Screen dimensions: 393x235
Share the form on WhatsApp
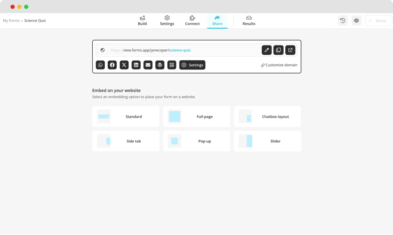100,65
